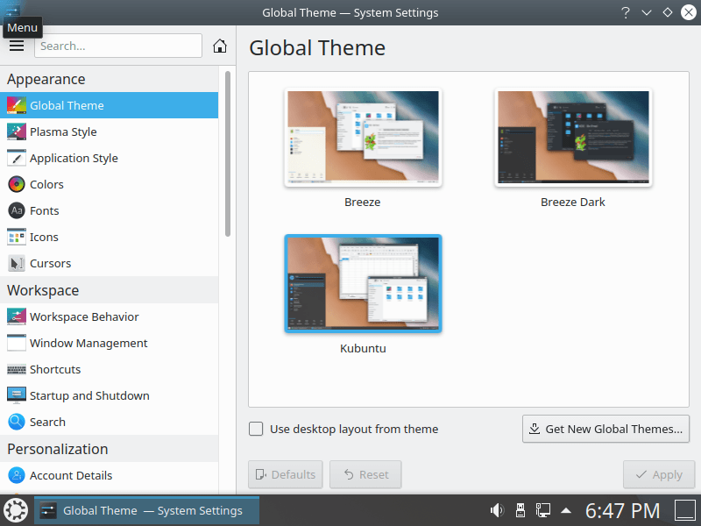The height and width of the screenshot is (526, 701).
Task: Click the sidebar vertical scrollbar
Action: pyautogui.click(x=228, y=153)
